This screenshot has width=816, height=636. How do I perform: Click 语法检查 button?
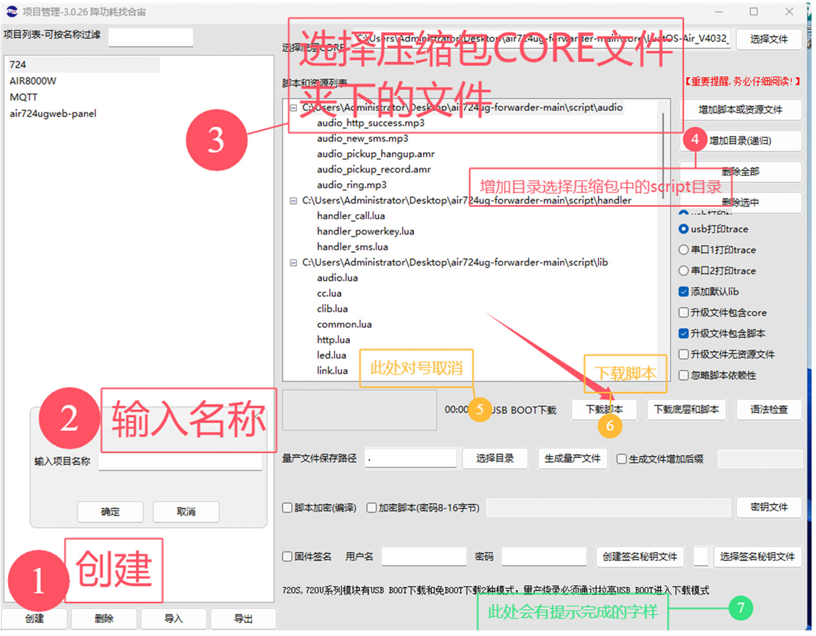tap(769, 409)
